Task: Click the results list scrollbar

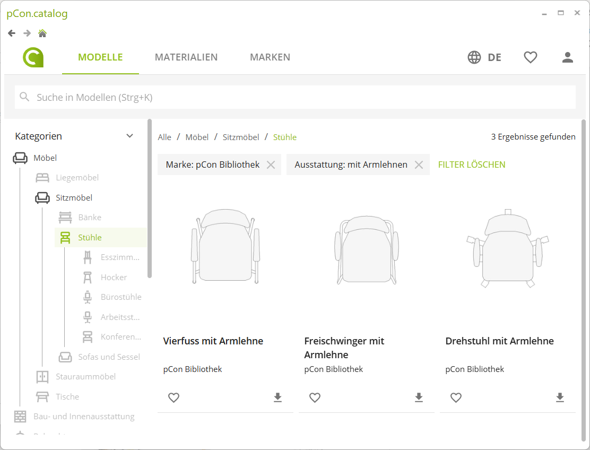Action: [x=584, y=280]
